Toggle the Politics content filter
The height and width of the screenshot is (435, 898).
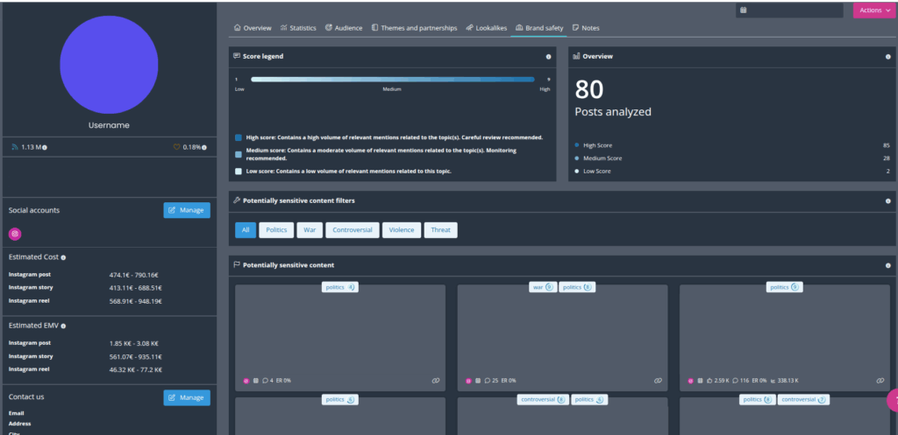pos(276,230)
